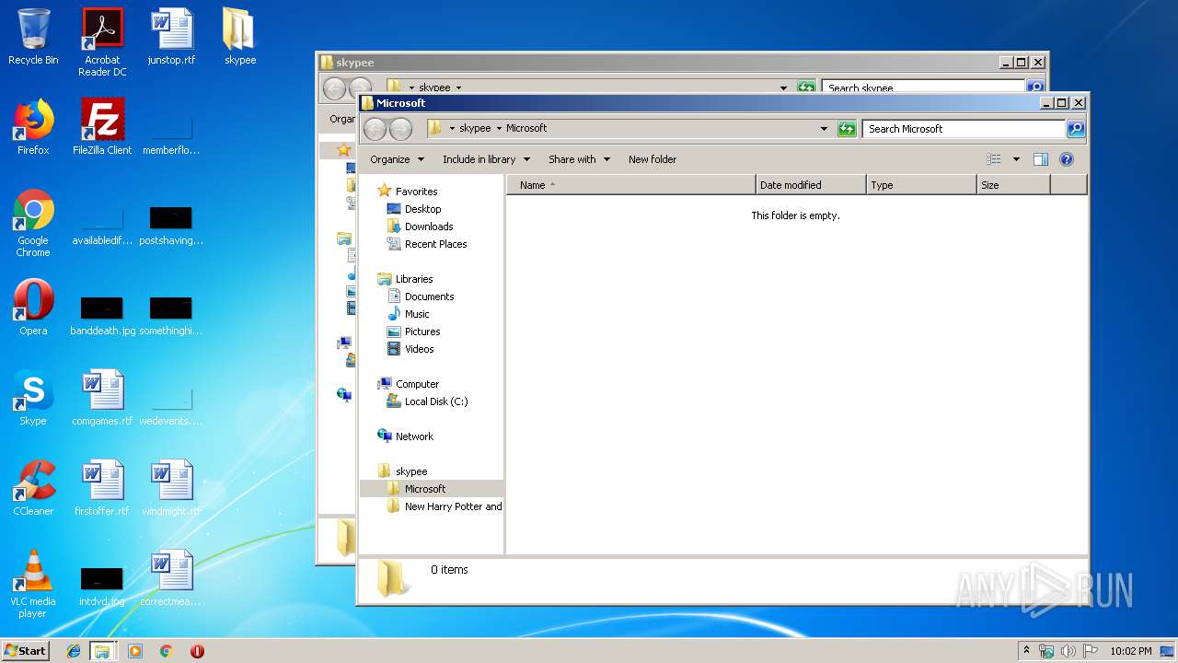Click the Microsoft breadcrumb segment
Image resolution: width=1178 pixels, height=663 pixels.
tap(526, 128)
